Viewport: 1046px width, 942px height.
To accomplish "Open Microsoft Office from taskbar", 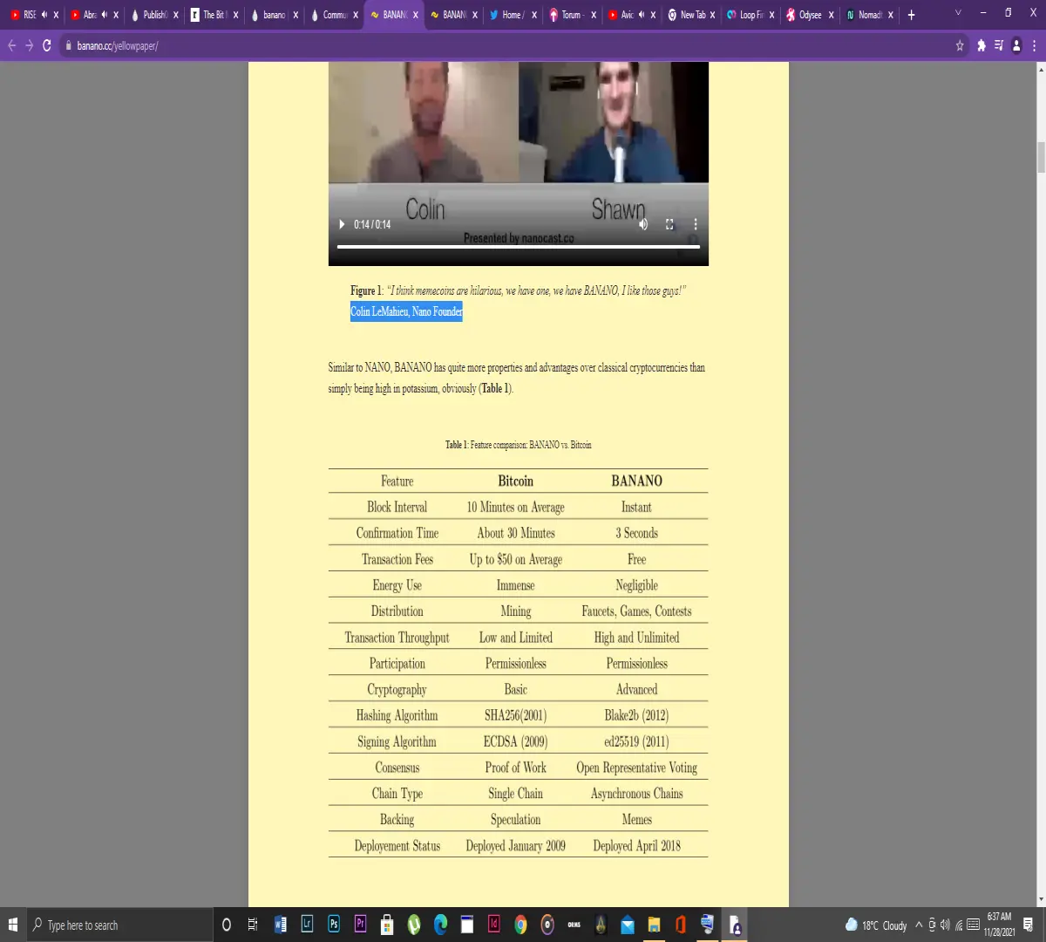I will (x=681, y=925).
